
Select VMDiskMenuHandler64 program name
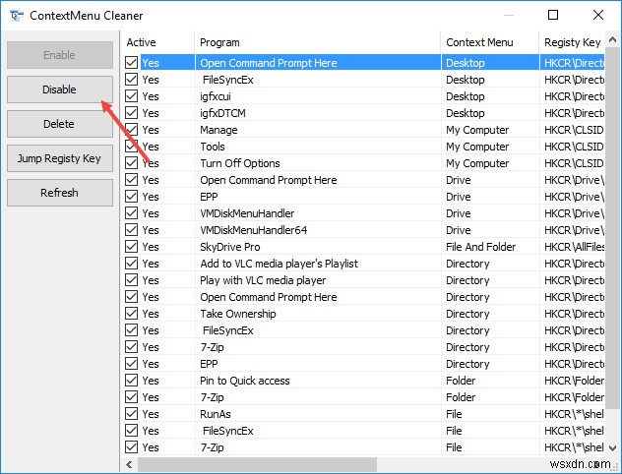click(x=253, y=230)
